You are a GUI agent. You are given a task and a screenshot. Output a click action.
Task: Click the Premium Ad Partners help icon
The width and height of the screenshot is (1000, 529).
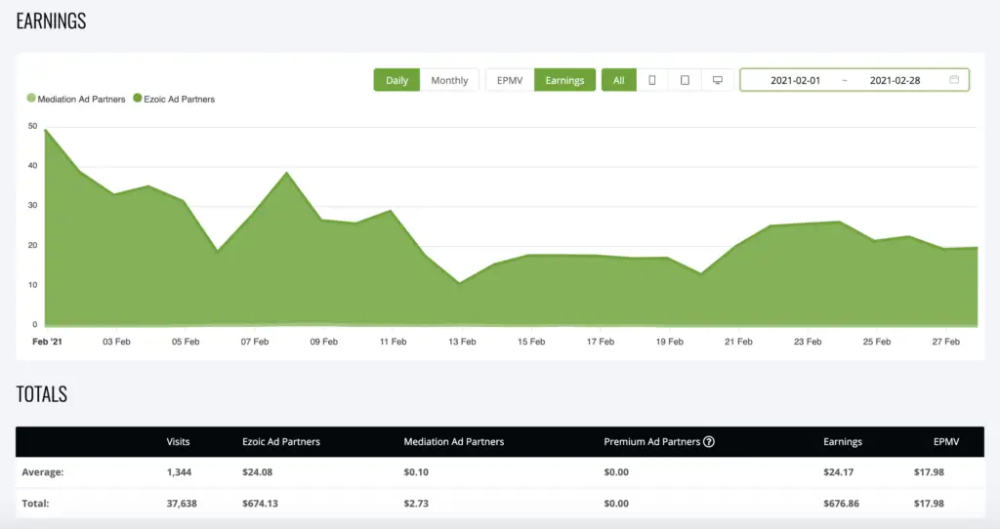[x=709, y=442]
